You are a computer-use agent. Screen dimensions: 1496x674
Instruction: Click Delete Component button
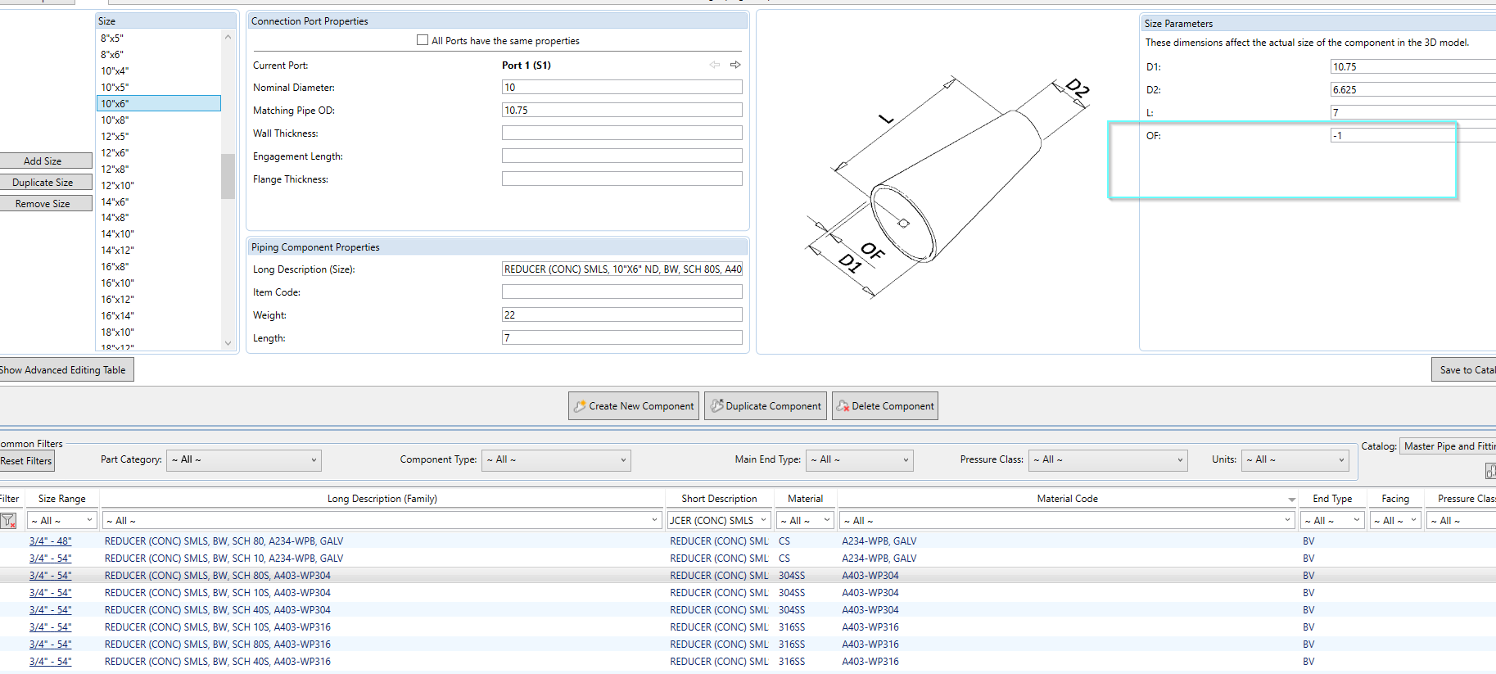pyautogui.click(x=885, y=405)
